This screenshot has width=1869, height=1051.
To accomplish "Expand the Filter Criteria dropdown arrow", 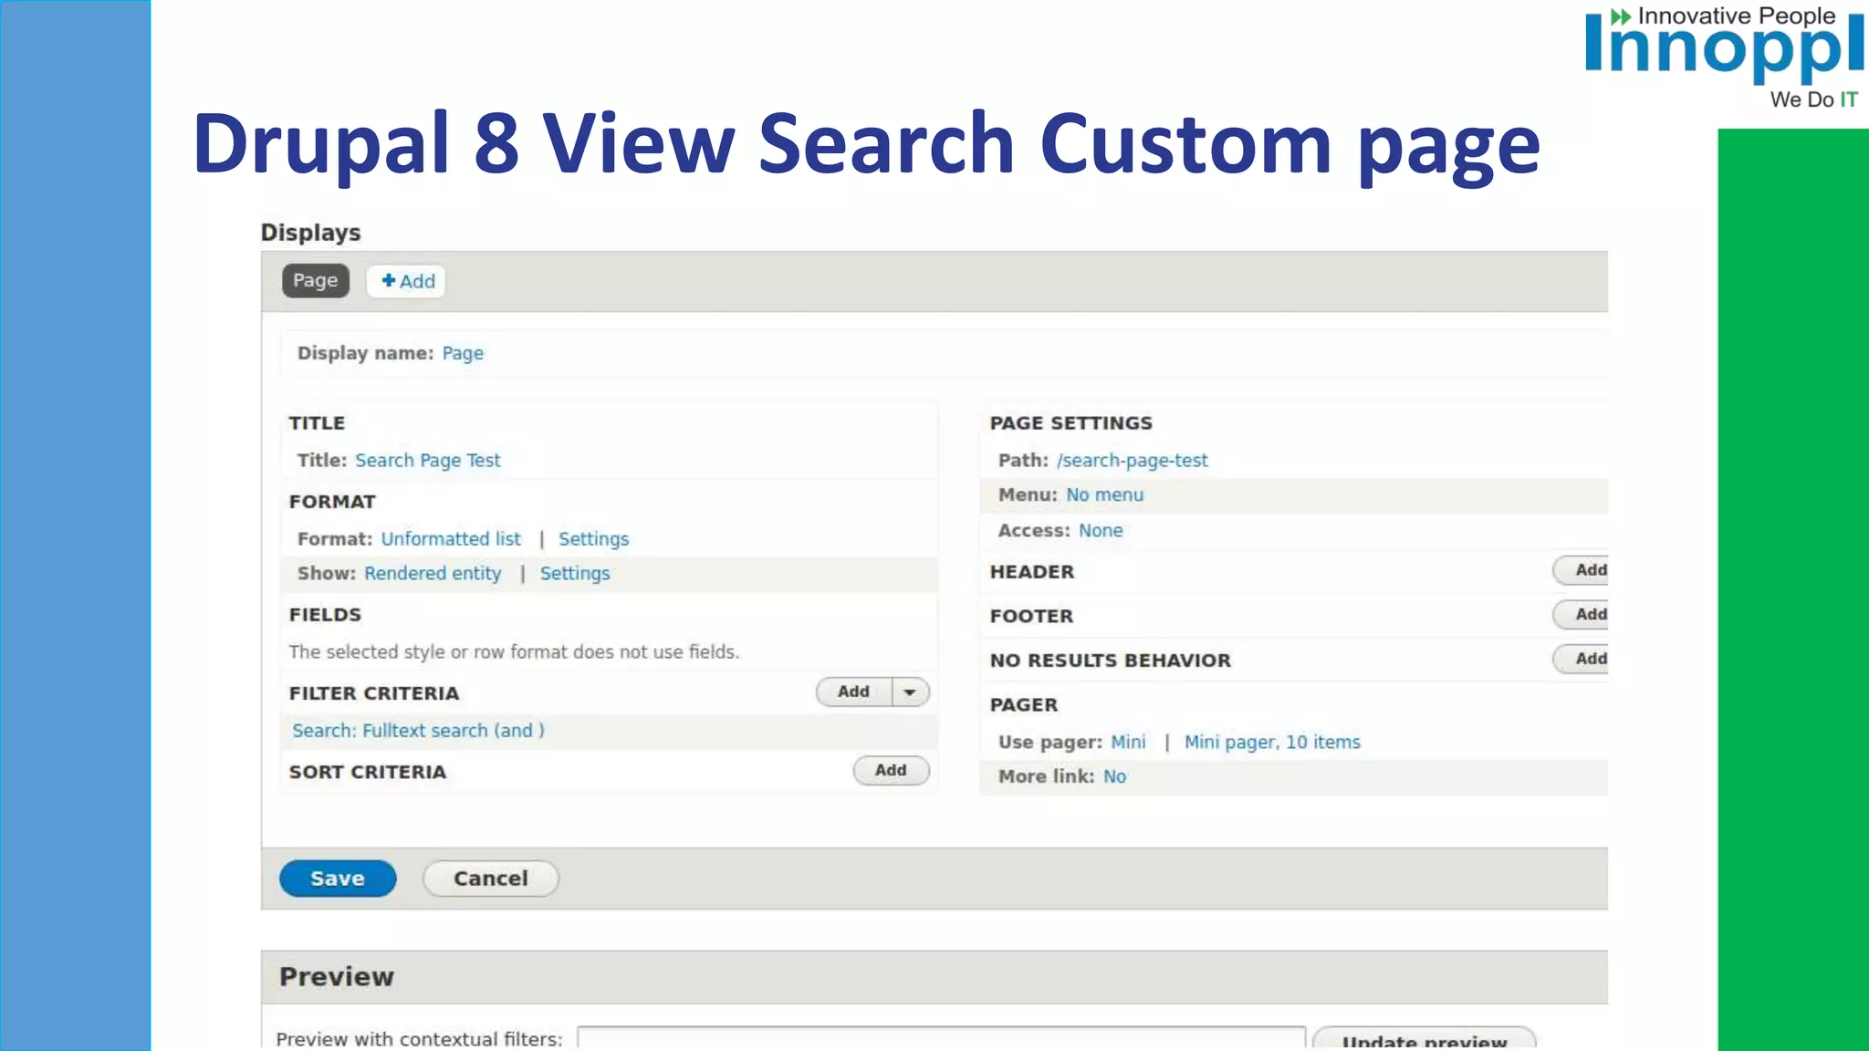I will [x=910, y=692].
